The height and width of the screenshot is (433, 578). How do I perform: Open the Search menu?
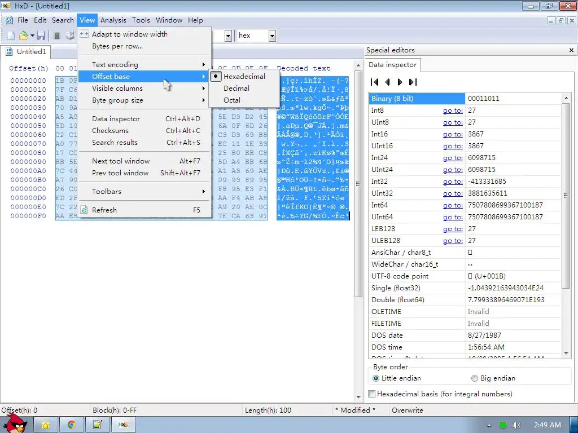point(63,20)
